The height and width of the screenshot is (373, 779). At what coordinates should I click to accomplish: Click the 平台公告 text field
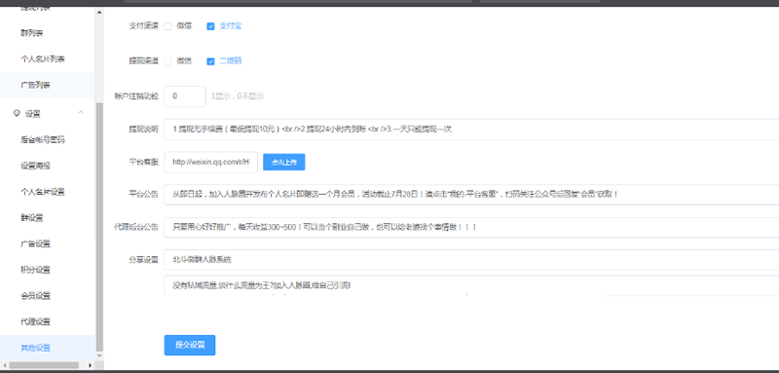(471, 195)
